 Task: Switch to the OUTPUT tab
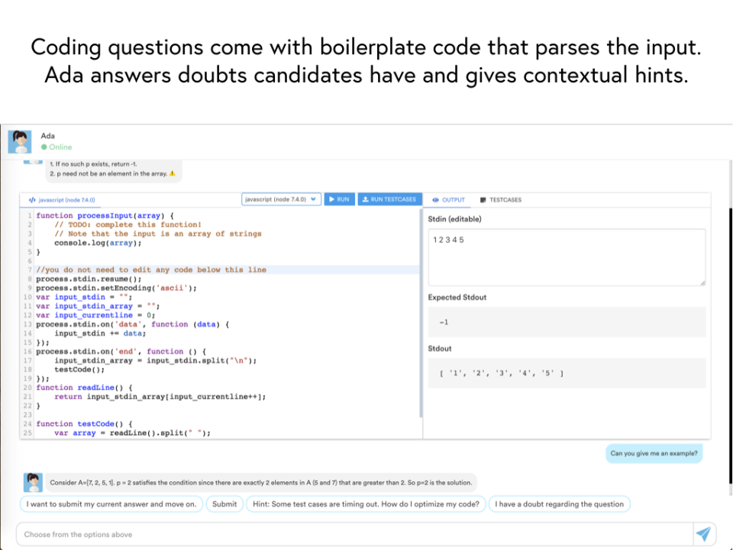(x=449, y=200)
